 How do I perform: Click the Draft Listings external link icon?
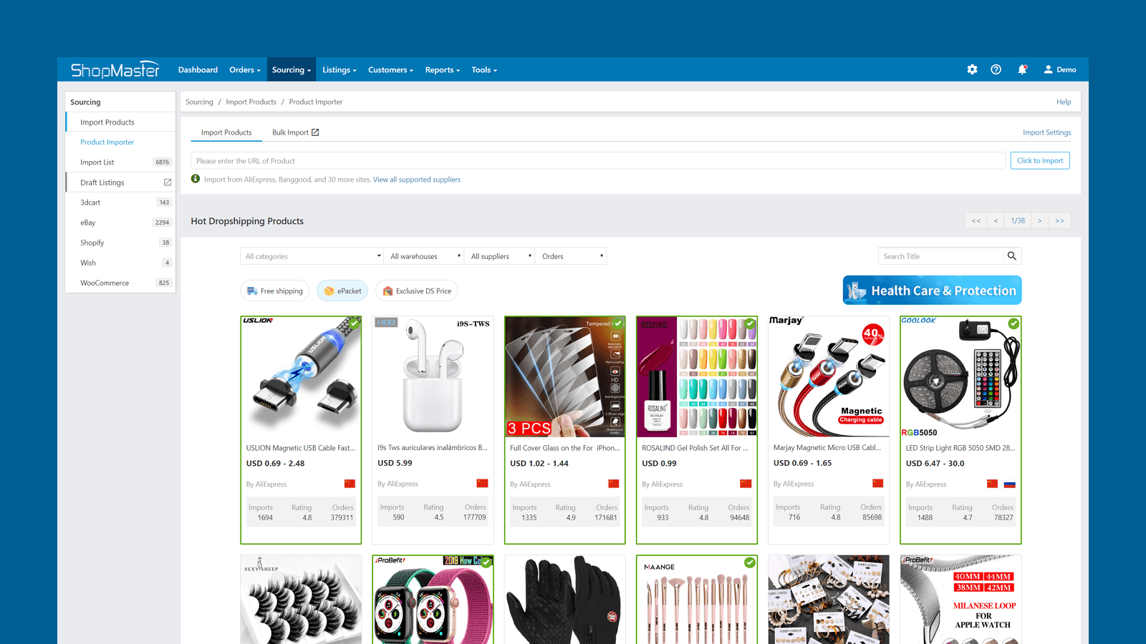point(168,182)
